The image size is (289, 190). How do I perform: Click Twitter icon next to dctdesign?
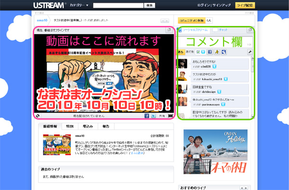[x=219, y=92]
